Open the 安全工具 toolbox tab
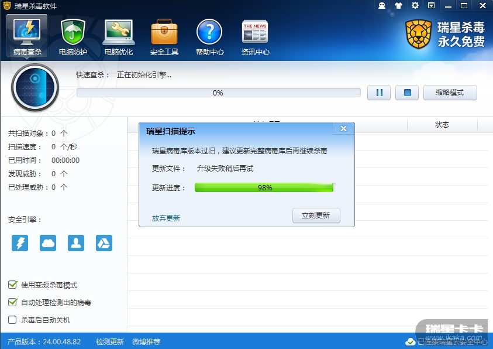Image resolution: width=493 pixels, height=349 pixels. click(x=164, y=37)
